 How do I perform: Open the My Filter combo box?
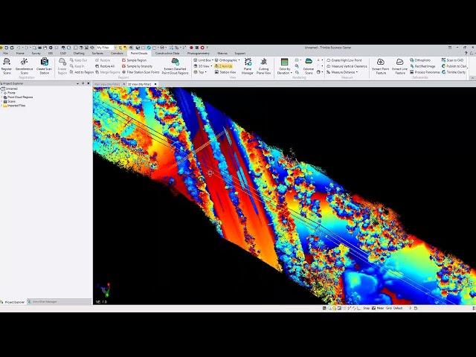pos(106,48)
